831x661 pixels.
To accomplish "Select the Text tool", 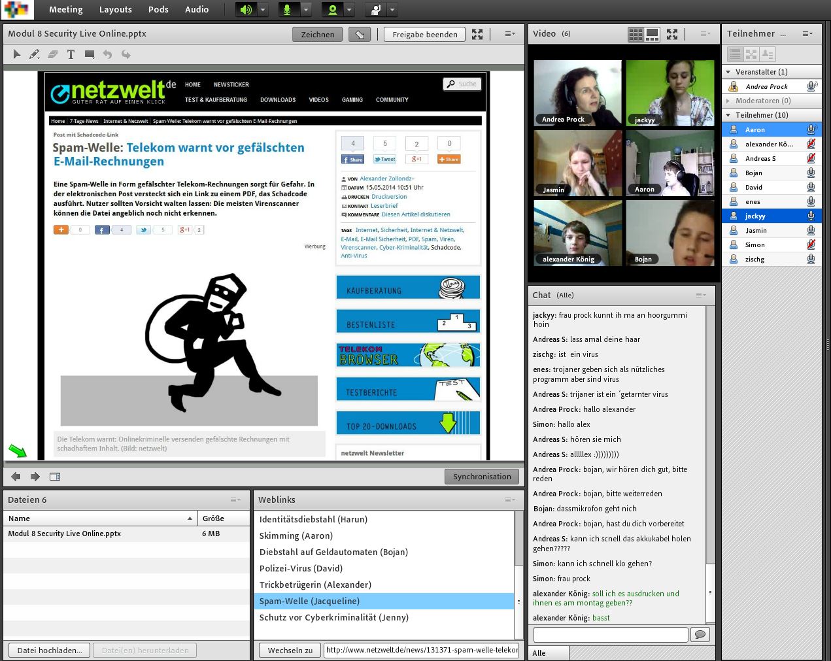I will pos(71,54).
